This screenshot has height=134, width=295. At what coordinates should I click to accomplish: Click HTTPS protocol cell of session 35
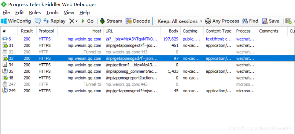(45, 71)
